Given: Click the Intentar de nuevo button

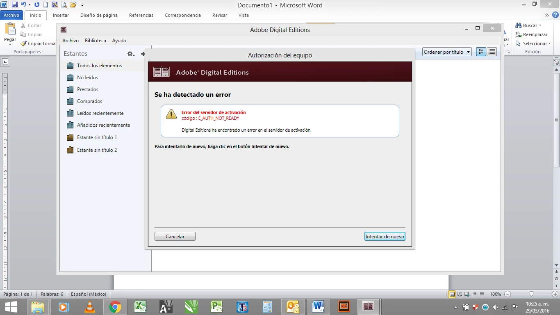Looking at the screenshot, I should (385, 237).
